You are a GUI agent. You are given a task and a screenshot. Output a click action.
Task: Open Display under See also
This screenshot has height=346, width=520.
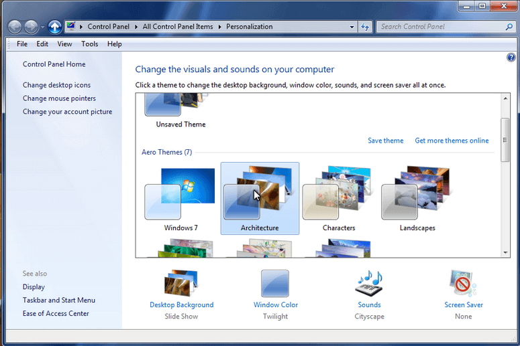(x=34, y=287)
